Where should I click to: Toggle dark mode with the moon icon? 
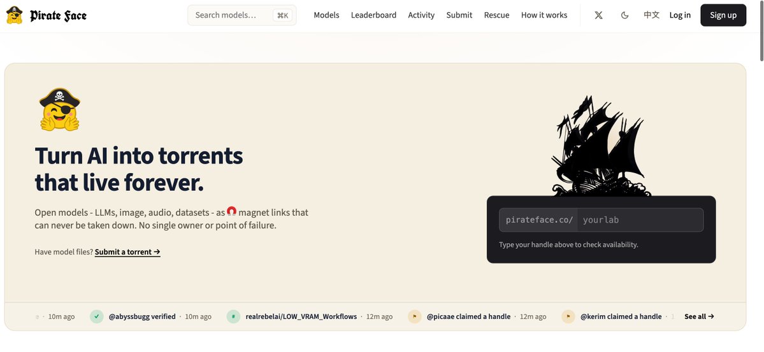pos(624,15)
